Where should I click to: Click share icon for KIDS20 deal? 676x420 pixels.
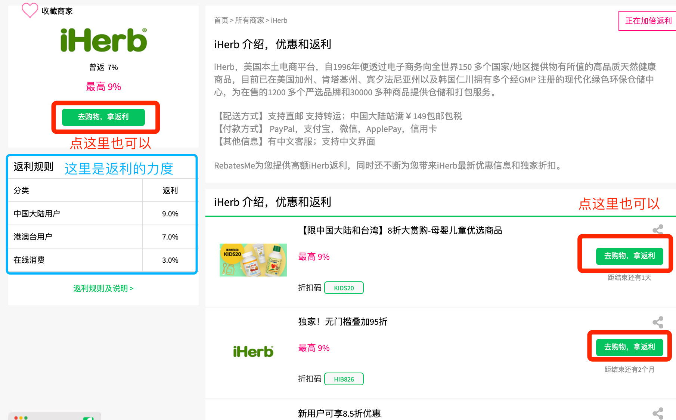tap(658, 229)
